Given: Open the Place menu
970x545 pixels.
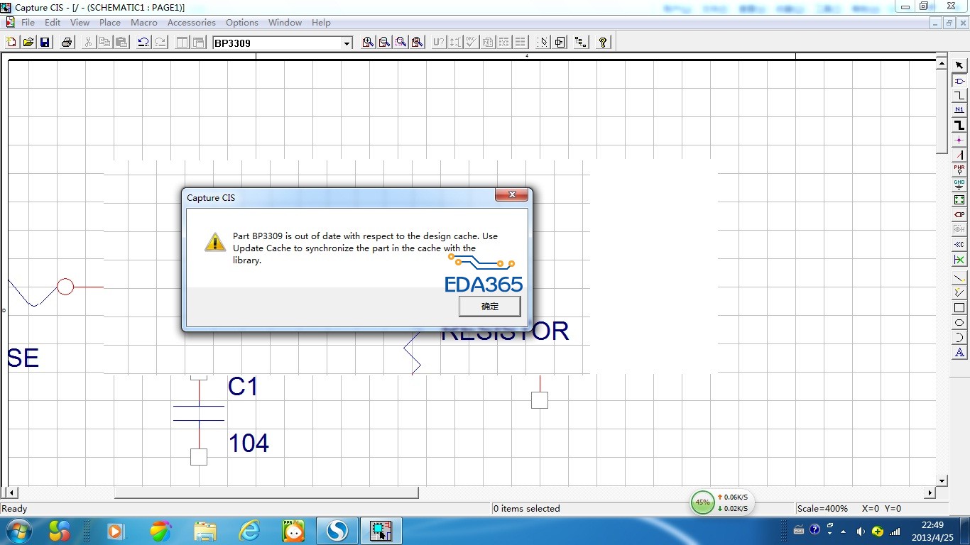Looking at the screenshot, I should coord(110,23).
